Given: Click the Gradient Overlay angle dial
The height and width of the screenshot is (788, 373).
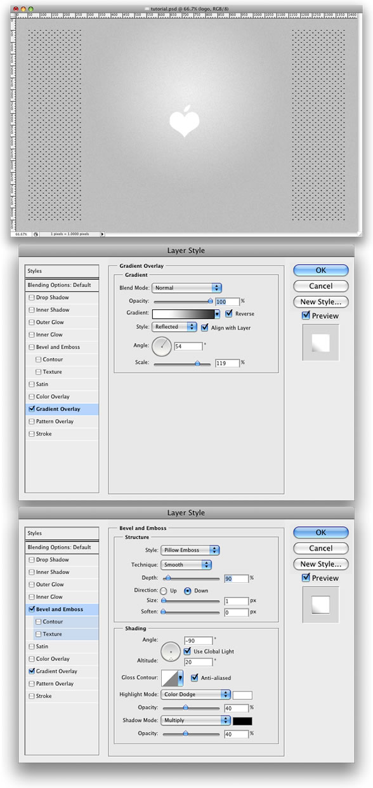Looking at the screenshot, I should [x=162, y=347].
